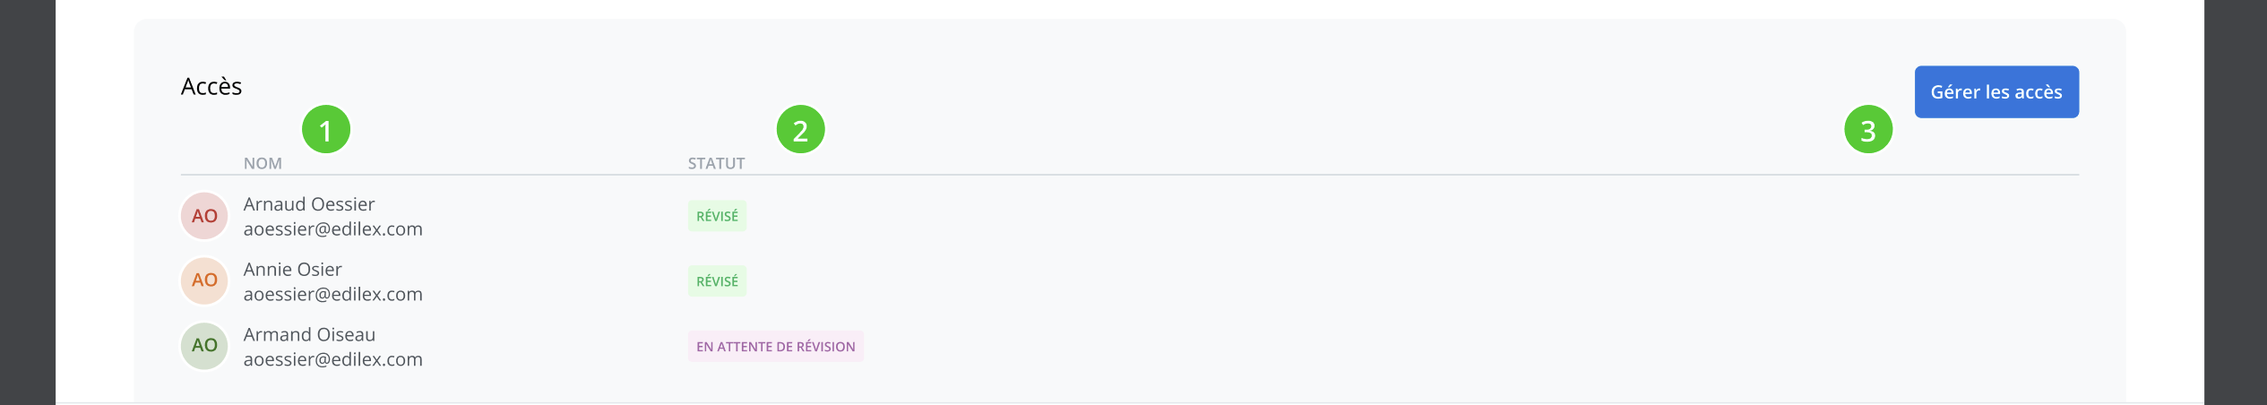Select the name Arnaud Oessier

(309, 204)
